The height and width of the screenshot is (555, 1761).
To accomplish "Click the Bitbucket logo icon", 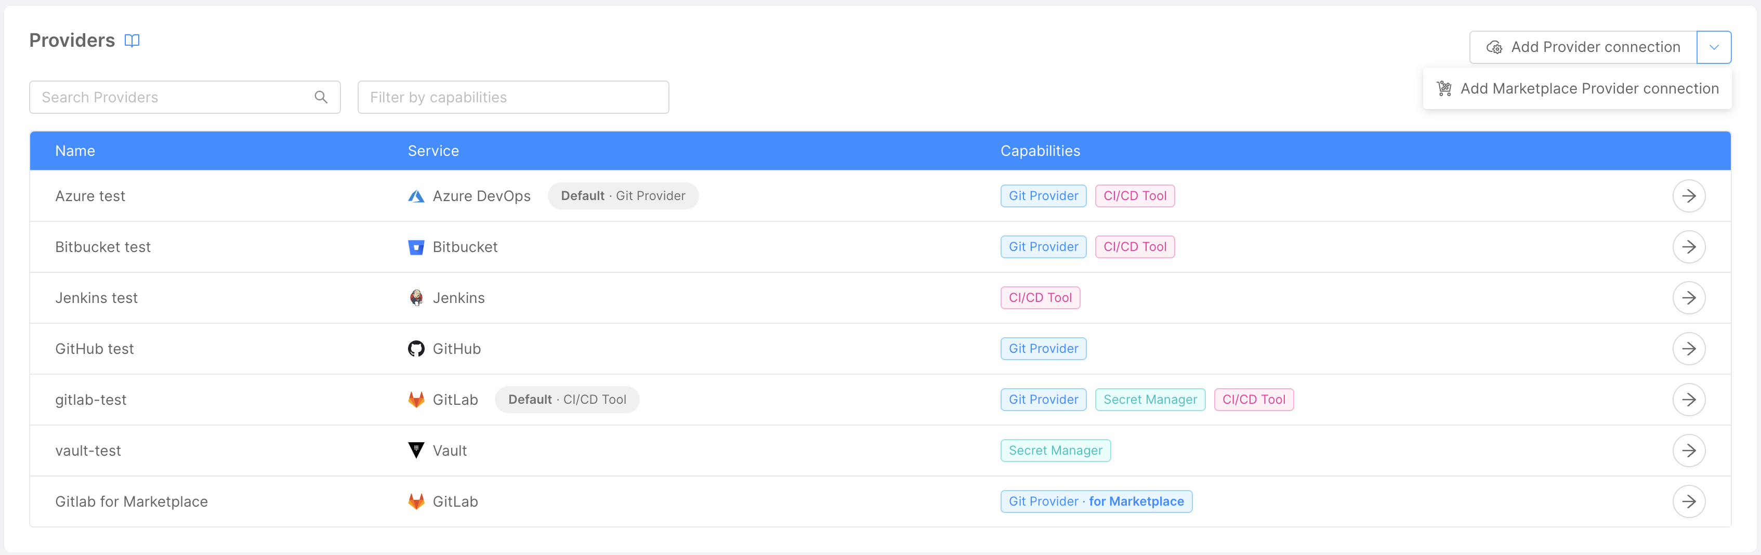I will 416,247.
